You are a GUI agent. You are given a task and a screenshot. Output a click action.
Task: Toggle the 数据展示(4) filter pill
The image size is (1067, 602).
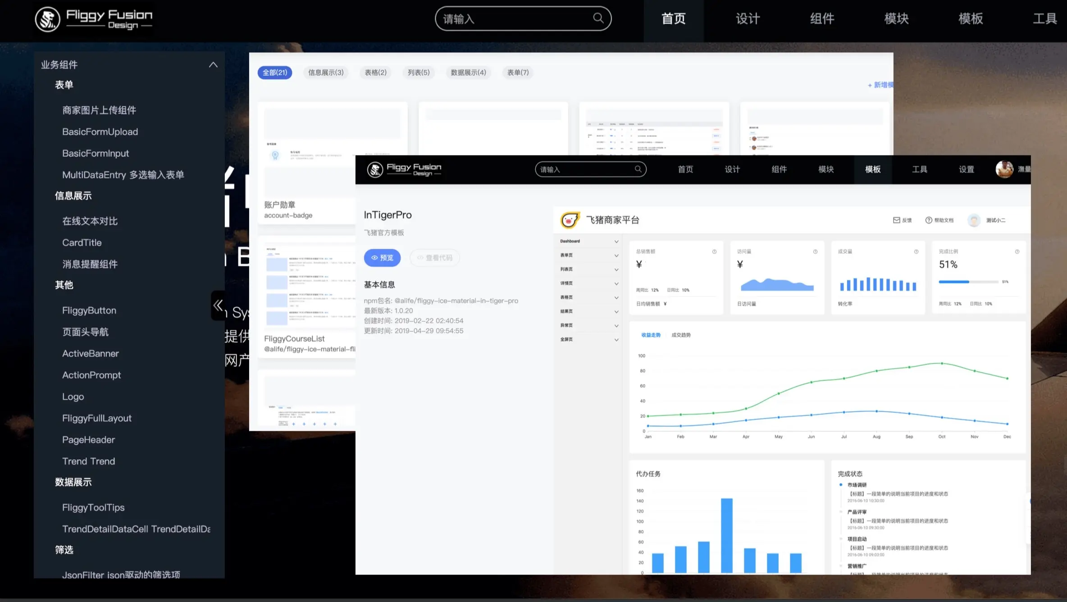coord(468,73)
